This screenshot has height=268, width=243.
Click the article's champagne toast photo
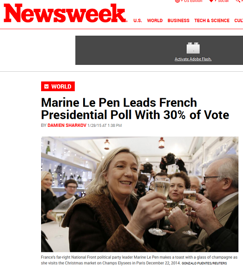coord(140,194)
